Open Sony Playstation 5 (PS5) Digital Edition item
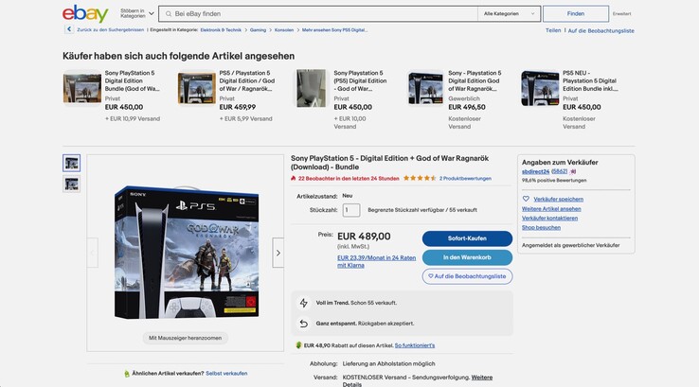This screenshot has width=699, height=387. coord(342,98)
